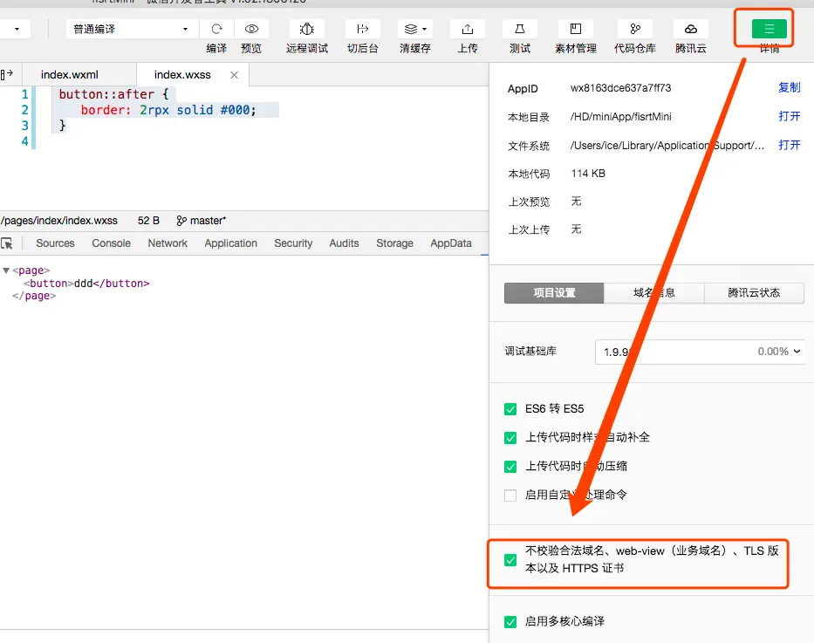Open the 调试基础库 version 1.9.9 dropdown
Image resolution: width=814 pixels, height=643 pixels.
click(x=699, y=352)
